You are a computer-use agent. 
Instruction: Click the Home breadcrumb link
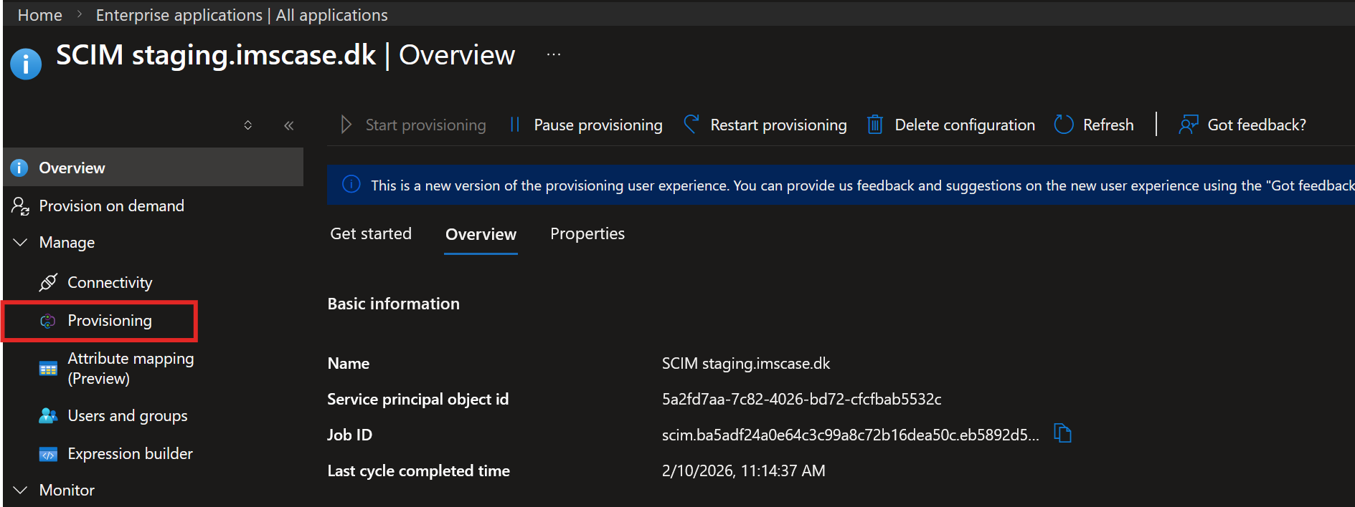pos(40,15)
